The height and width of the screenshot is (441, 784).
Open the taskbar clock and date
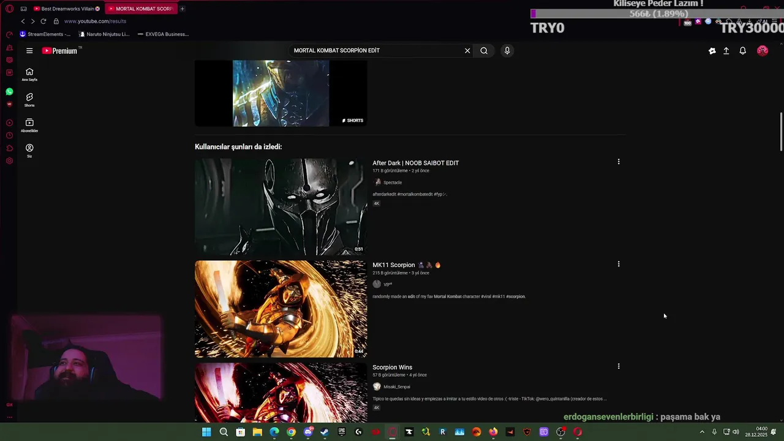[x=756, y=432]
